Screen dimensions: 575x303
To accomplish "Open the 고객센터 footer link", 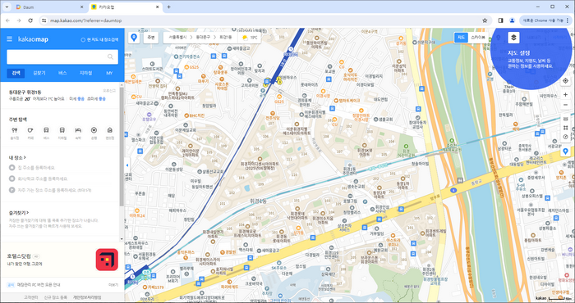I will point(30,297).
